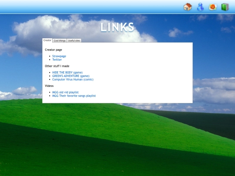Open the Home house icon

(188, 7)
